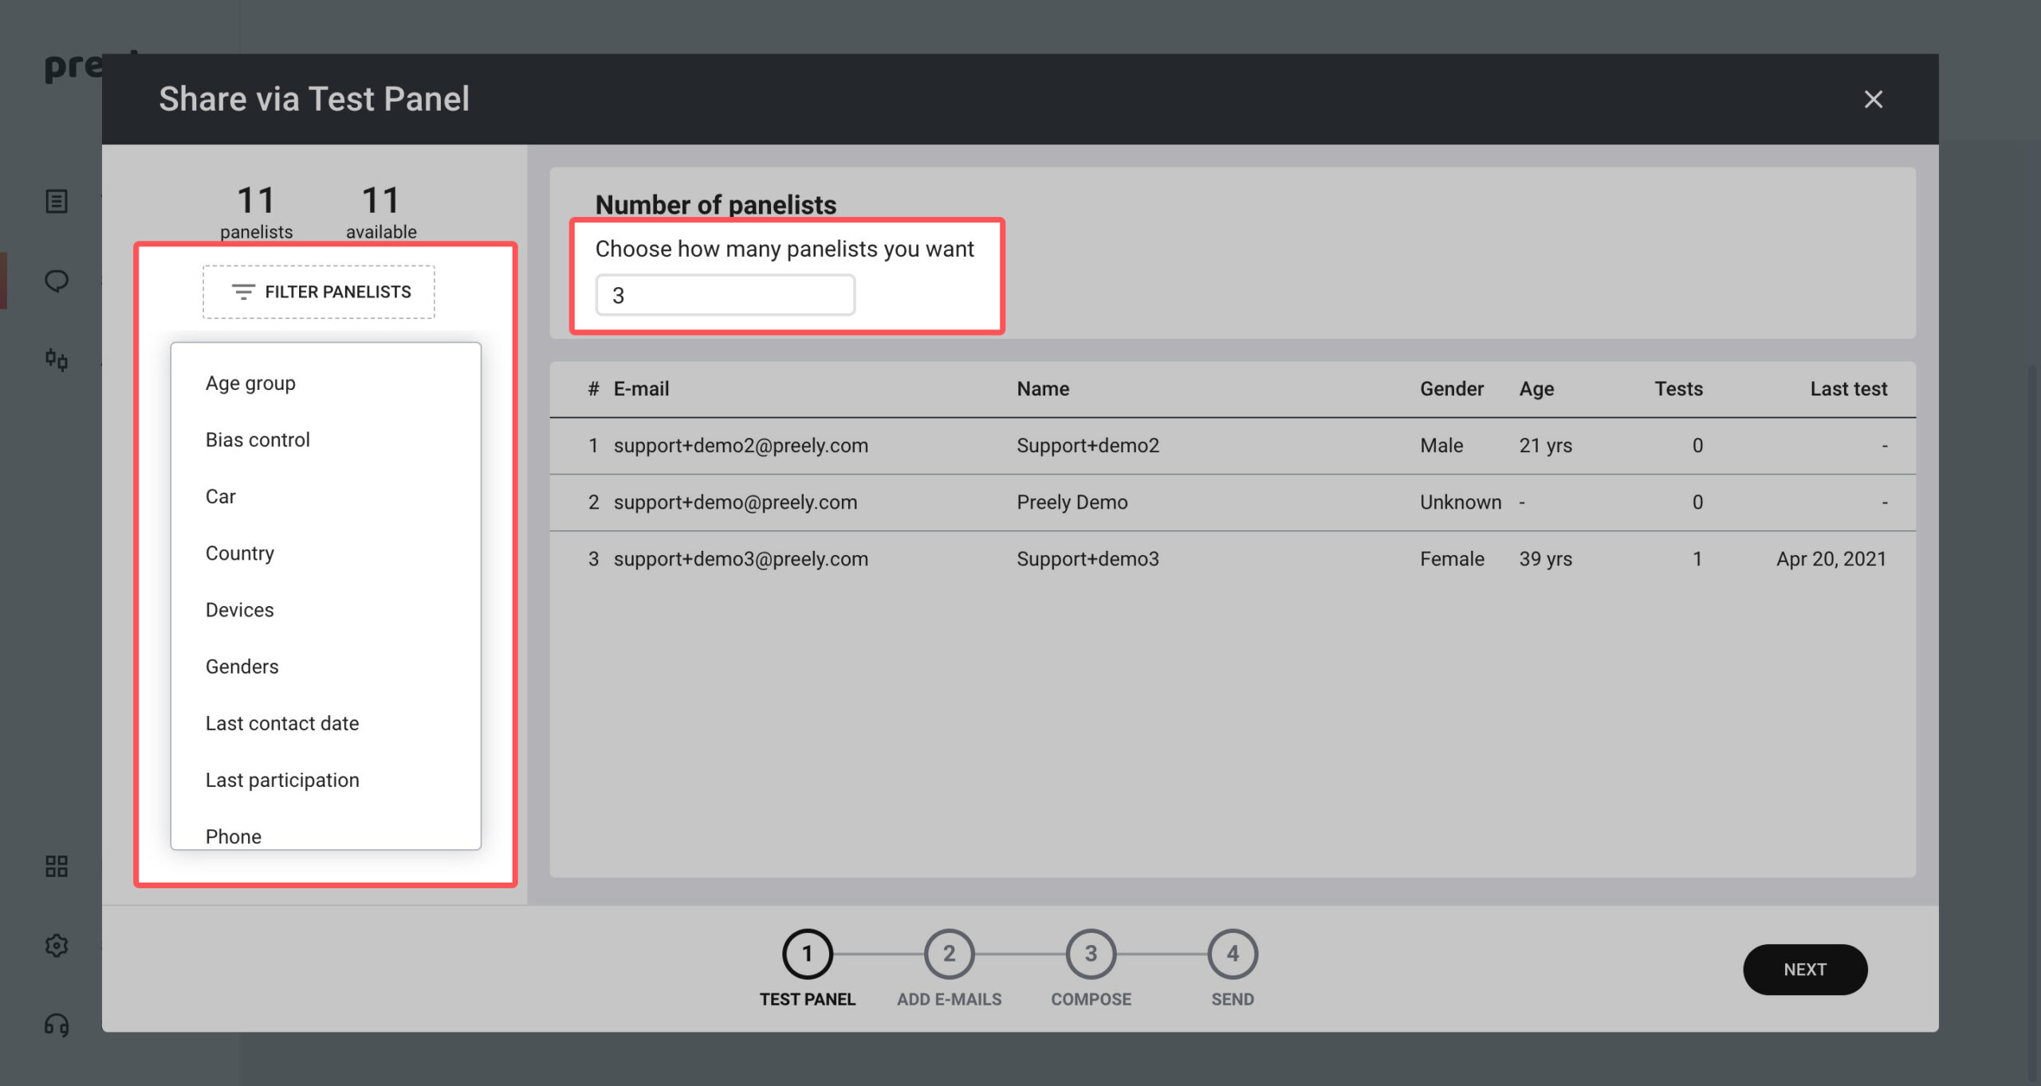Image resolution: width=2041 pixels, height=1086 pixels.
Task: Click the Support+demo2 name cell
Action: (1087, 446)
